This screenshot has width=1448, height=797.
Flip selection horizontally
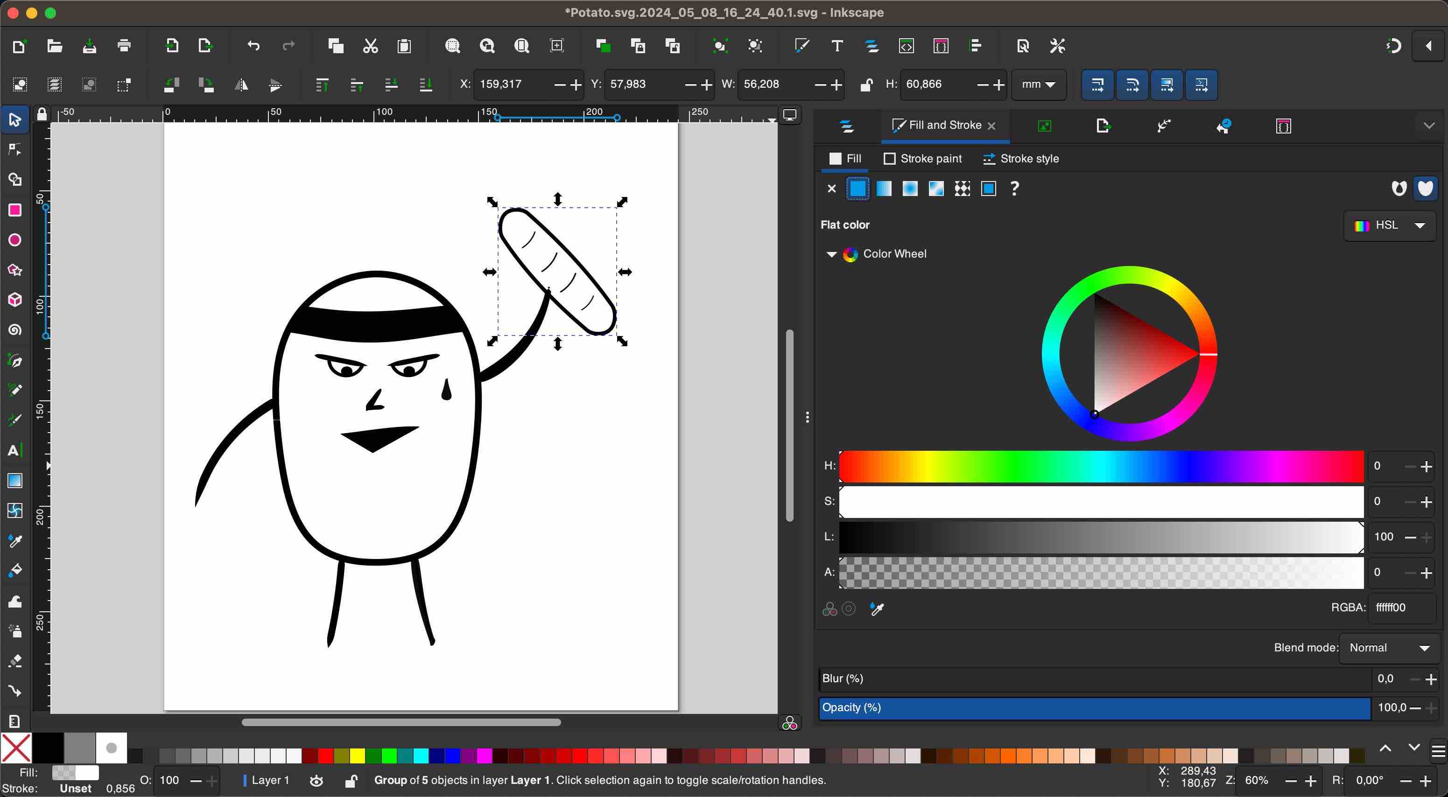[x=241, y=85]
